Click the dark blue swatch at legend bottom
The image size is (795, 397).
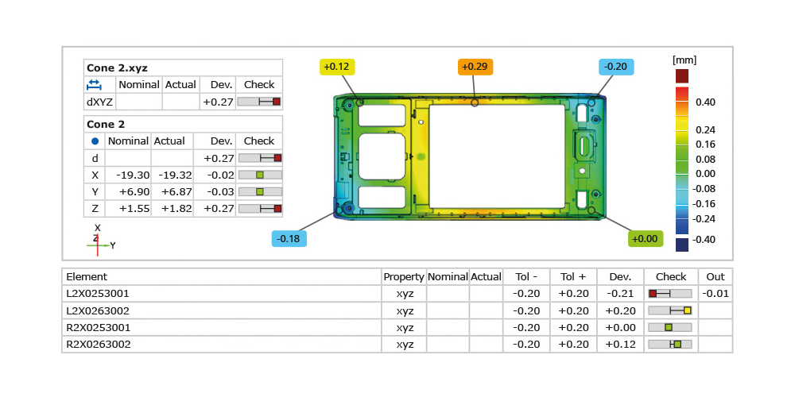coord(682,245)
